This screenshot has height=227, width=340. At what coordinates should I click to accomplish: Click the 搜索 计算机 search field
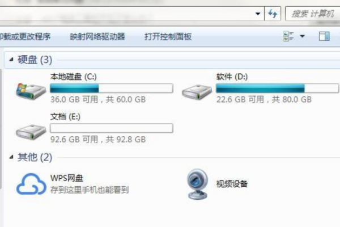[x=313, y=14]
